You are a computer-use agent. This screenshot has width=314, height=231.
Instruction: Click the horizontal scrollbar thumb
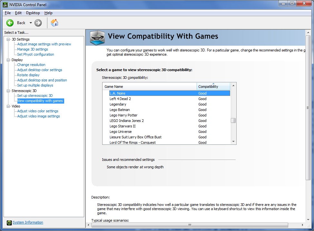[x=190, y=225]
